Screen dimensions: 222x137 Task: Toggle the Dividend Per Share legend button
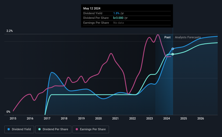click(53, 129)
